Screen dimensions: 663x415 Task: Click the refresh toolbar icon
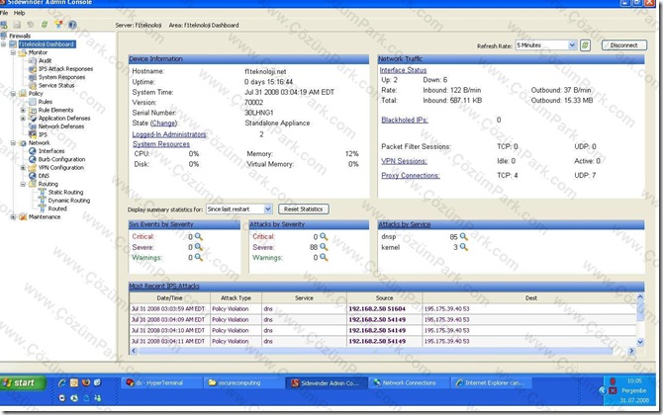tap(45, 25)
